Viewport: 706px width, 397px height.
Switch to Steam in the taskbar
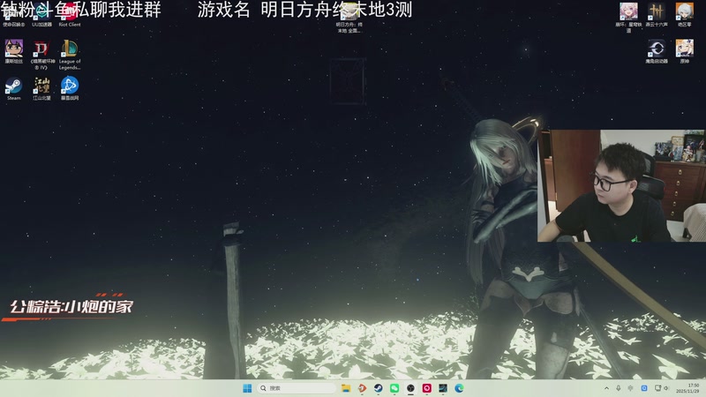click(x=379, y=388)
